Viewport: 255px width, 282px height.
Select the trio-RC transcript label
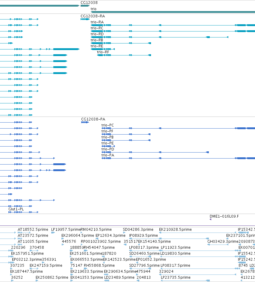[x=97, y=28]
